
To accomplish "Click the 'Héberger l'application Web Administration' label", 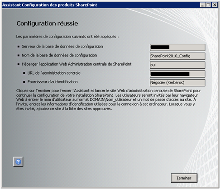I will [77, 64].
